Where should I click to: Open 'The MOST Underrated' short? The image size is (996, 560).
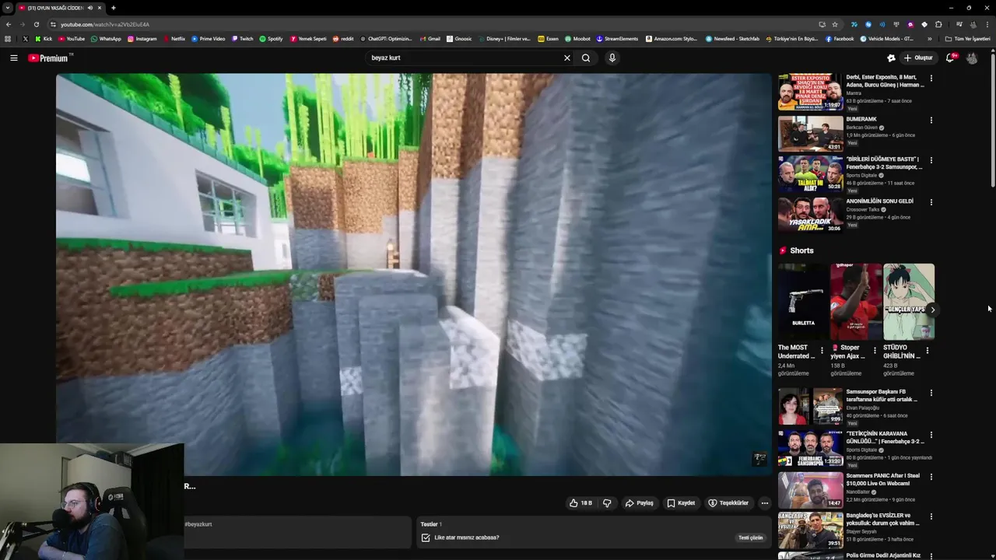pos(803,301)
